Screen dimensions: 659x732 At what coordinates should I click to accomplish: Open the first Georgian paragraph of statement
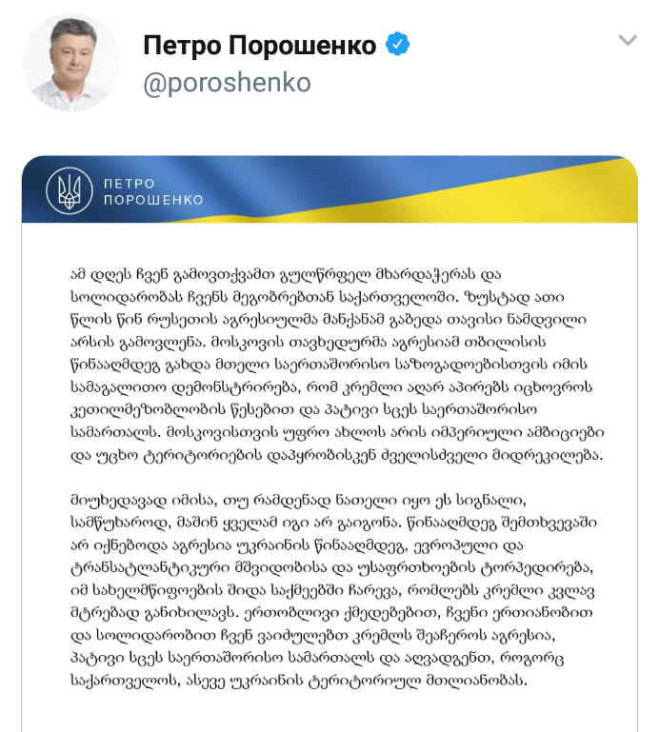[x=337, y=365]
